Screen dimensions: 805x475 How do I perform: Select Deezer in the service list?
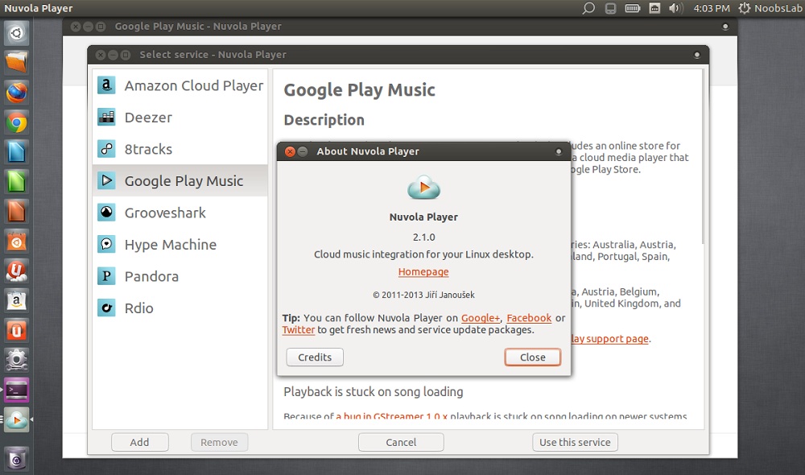click(x=180, y=117)
